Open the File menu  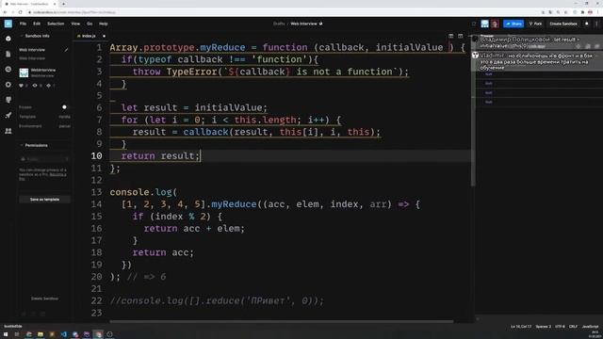(x=23, y=24)
